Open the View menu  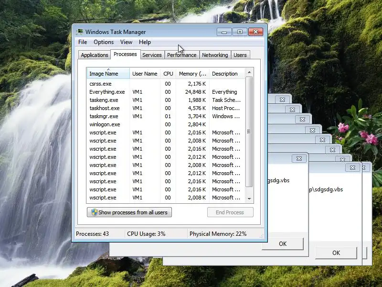tap(126, 42)
